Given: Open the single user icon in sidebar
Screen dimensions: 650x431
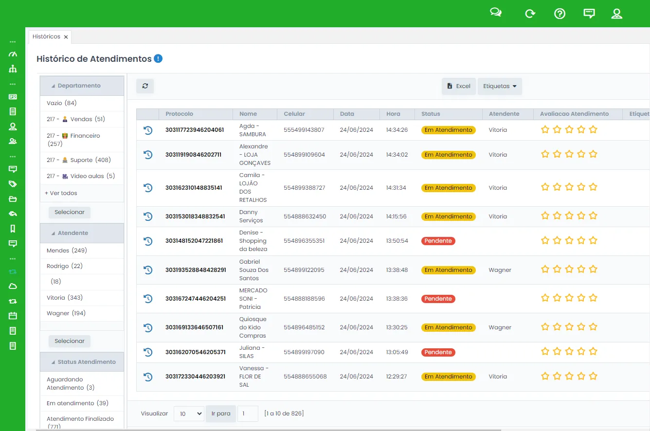Looking at the screenshot, I should (13, 126).
